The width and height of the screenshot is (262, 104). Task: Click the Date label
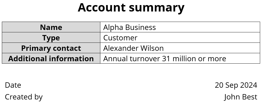[x=13, y=85]
